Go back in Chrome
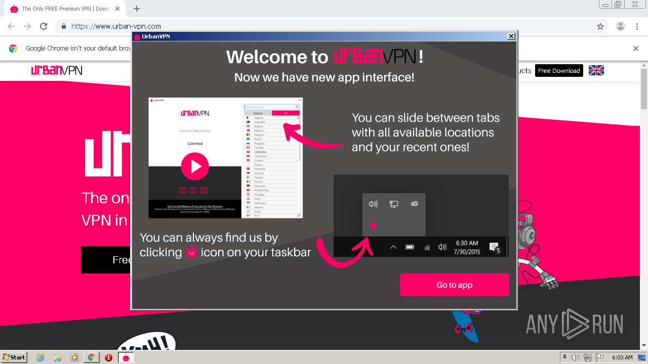This screenshot has width=648, height=364. [x=11, y=26]
